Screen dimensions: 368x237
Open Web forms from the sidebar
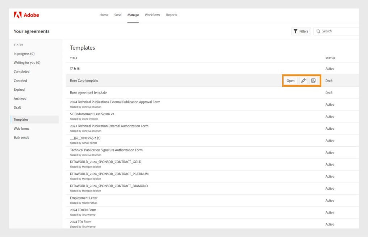point(22,128)
